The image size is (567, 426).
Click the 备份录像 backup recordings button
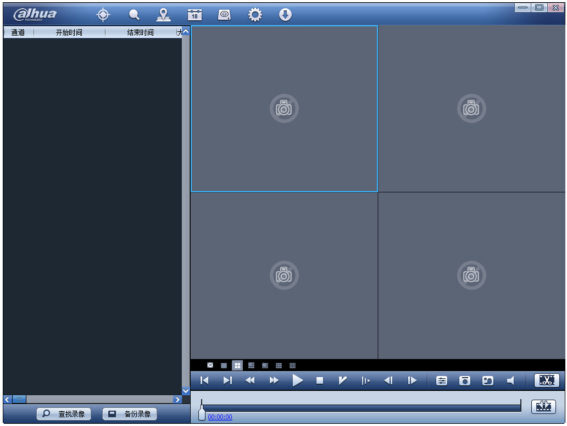129,414
